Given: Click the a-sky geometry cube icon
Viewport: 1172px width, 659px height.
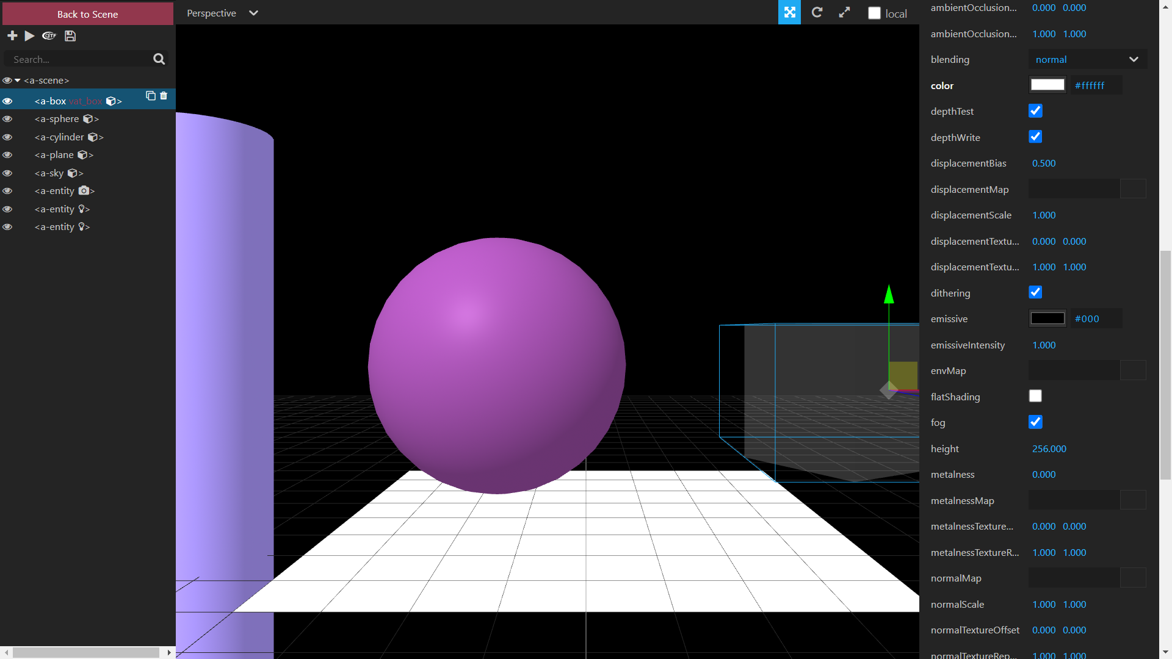Looking at the screenshot, I should coord(72,173).
